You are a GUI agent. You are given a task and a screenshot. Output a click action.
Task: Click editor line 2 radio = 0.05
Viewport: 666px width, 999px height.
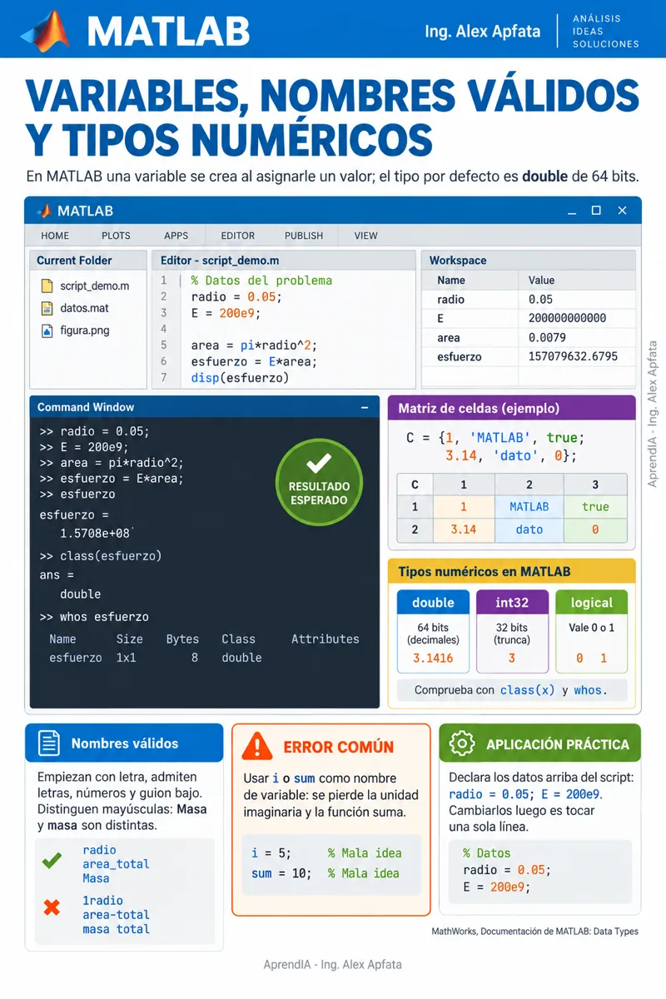point(236,296)
